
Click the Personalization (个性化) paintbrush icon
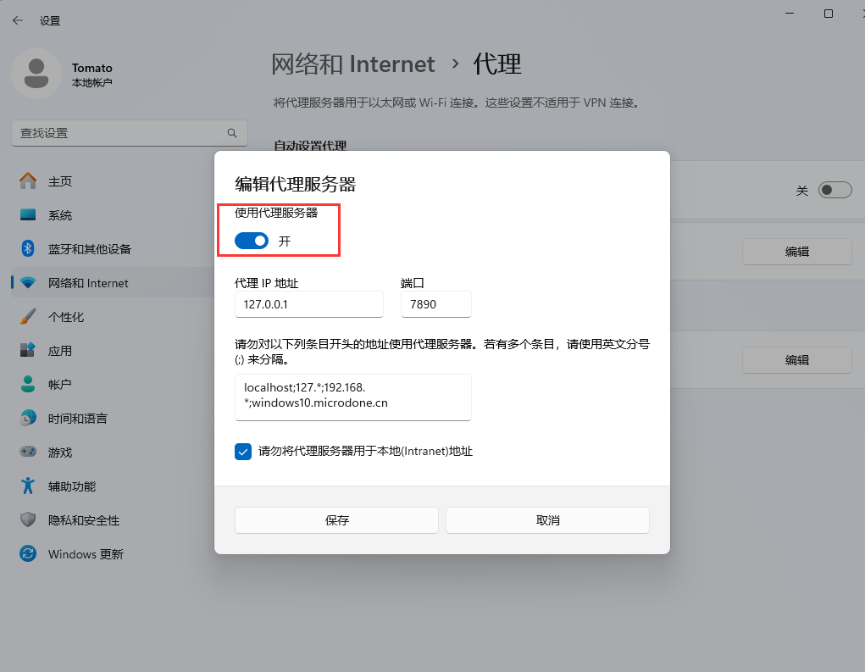(28, 317)
